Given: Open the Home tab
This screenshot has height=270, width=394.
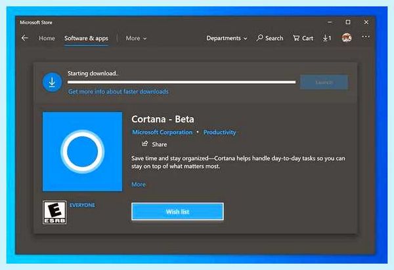Looking at the screenshot, I should [47, 39].
